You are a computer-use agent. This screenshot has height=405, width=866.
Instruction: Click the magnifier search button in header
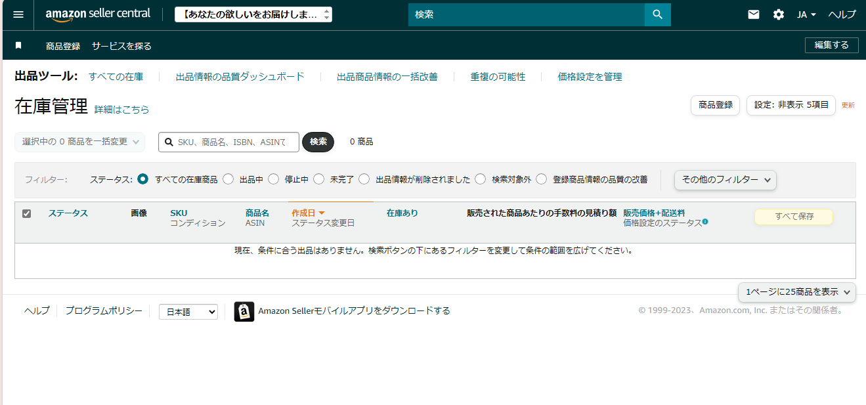point(657,14)
